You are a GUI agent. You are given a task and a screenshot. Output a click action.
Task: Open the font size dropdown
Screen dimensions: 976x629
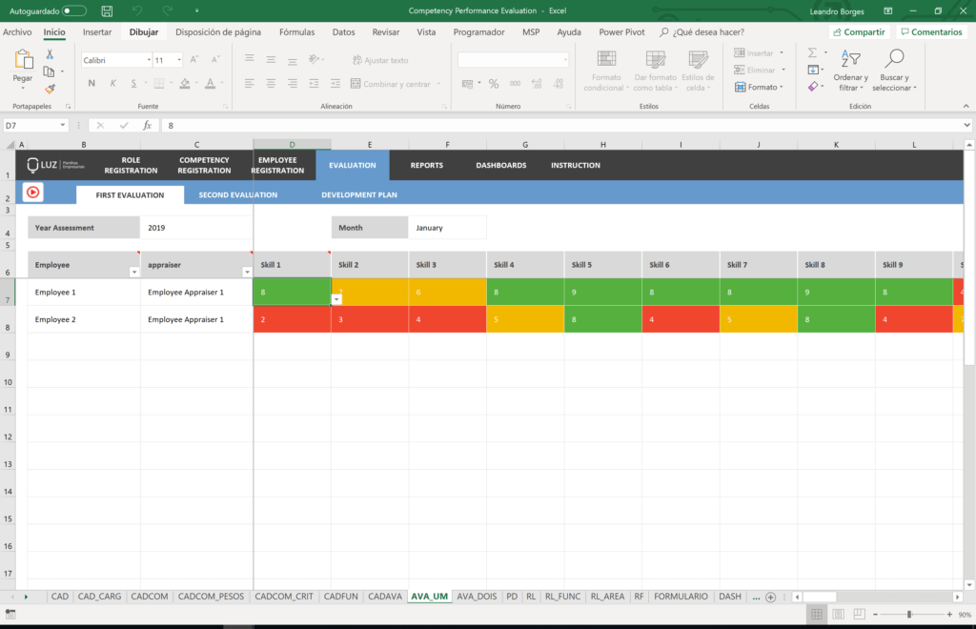pyautogui.click(x=176, y=59)
